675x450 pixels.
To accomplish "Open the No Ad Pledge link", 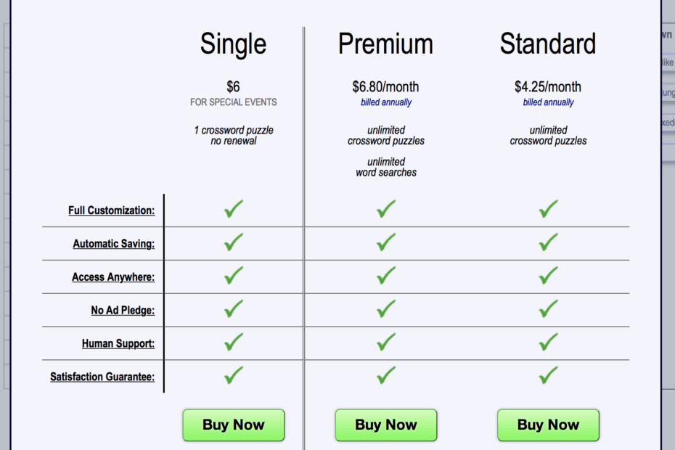I will (x=122, y=311).
